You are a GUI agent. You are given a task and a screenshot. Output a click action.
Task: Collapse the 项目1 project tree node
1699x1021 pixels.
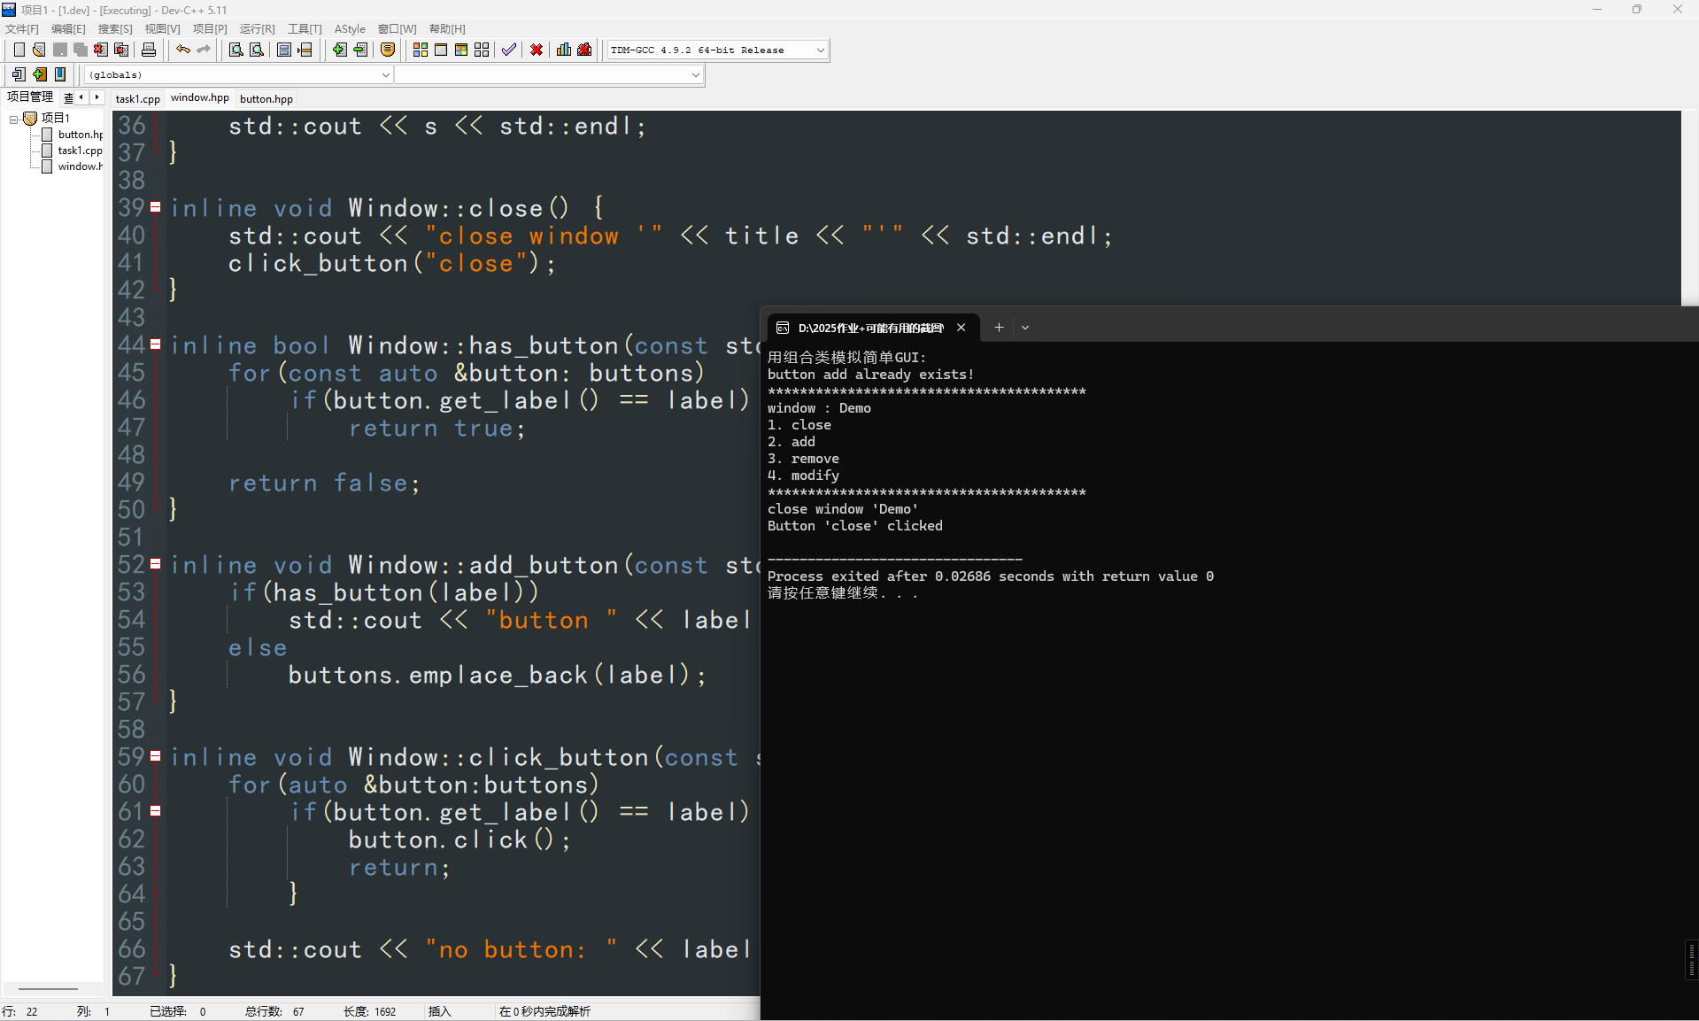[14, 119]
